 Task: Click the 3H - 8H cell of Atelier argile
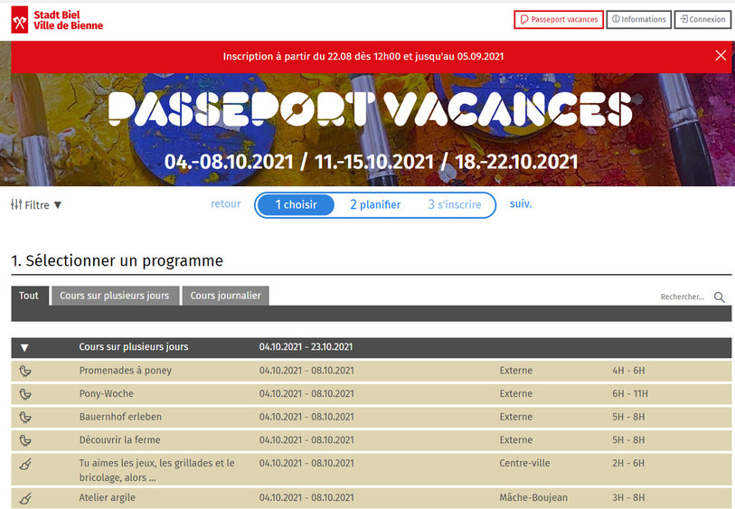click(628, 498)
